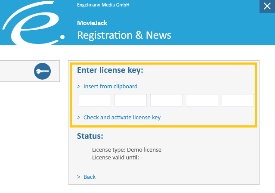Screen dimensions: 275x193
Task: Click the round key icon
Action: tap(42, 71)
